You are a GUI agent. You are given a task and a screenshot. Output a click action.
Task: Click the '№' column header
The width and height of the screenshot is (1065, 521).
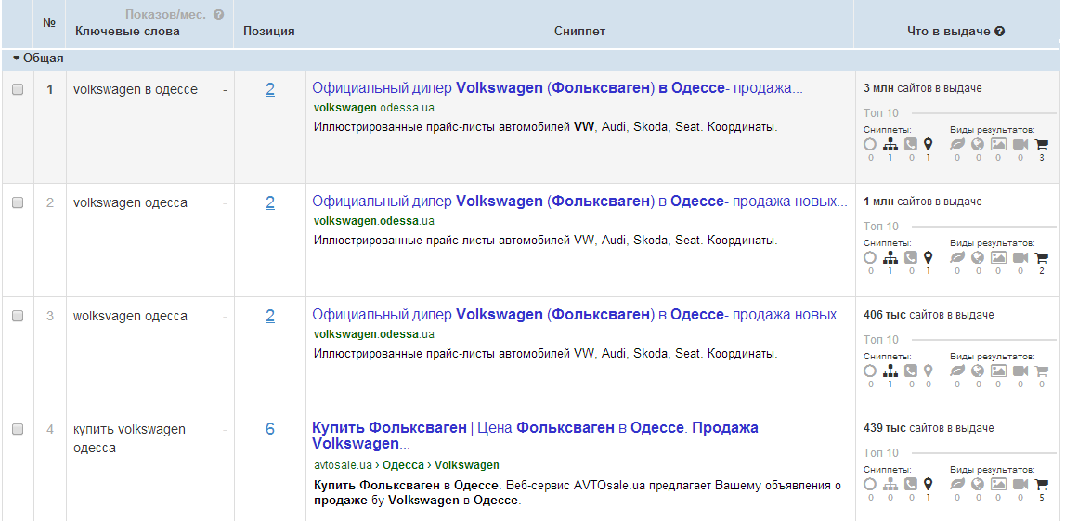click(x=49, y=22)
